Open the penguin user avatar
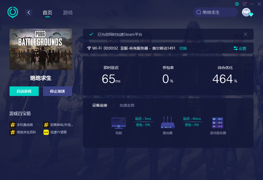The width and height of the screenshot is (263, 180). pyautogui.click(x=247, y=12)
